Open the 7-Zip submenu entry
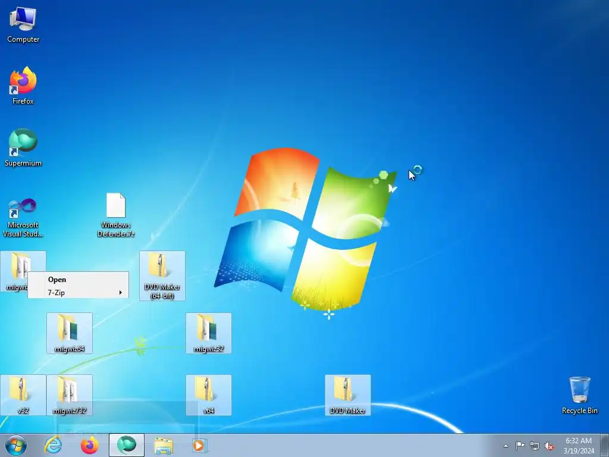 (x=78, y=292)
